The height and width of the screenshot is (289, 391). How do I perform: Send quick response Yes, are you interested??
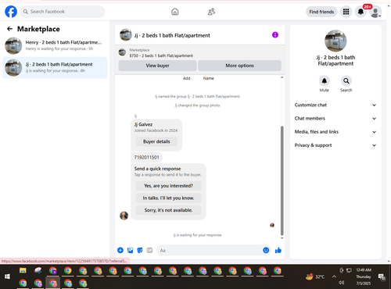(x=168, y=186)
